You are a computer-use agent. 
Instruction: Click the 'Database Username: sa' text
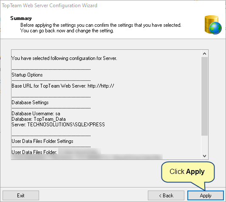pos(36,114)
